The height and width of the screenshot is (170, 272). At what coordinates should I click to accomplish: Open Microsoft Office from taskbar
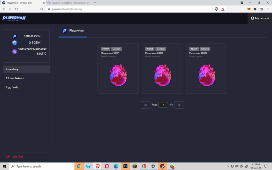(144, 166)
